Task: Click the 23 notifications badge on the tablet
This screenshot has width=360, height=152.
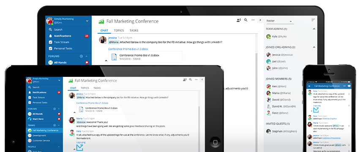Action: [x=59, y=92]
